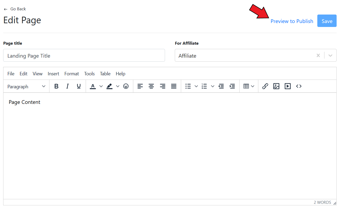Click Preview to Publish link

(292, 21)
